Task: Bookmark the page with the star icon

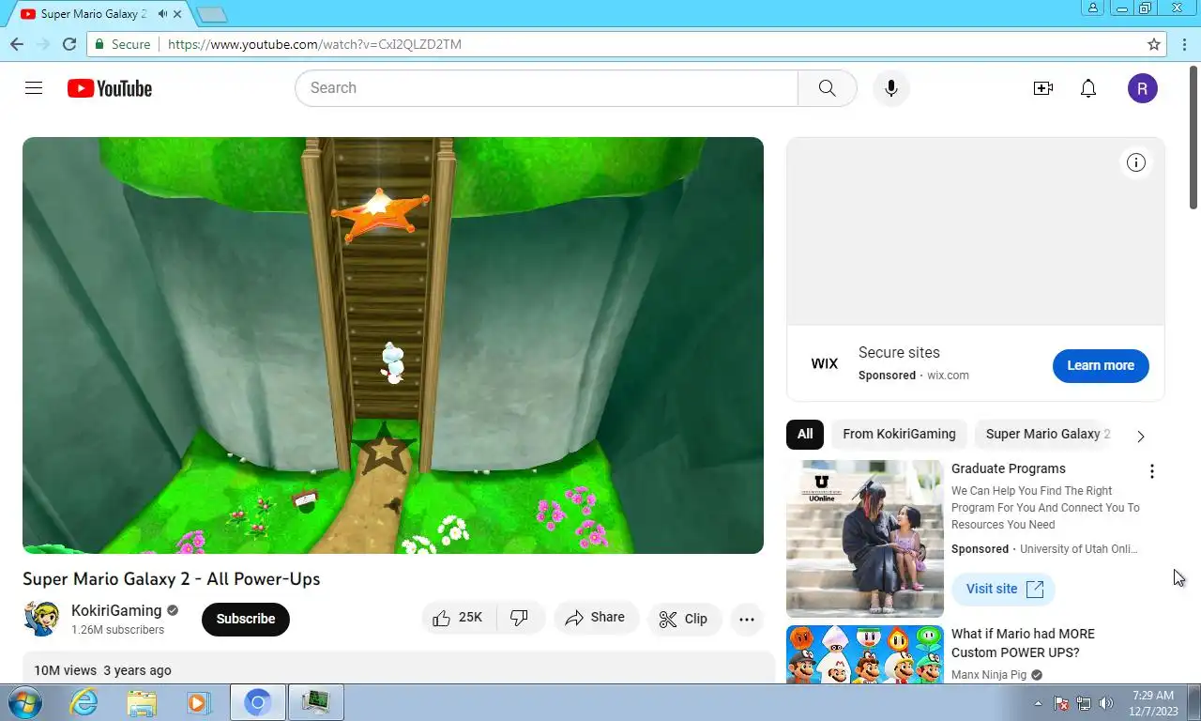Action: click(1154, 44)
